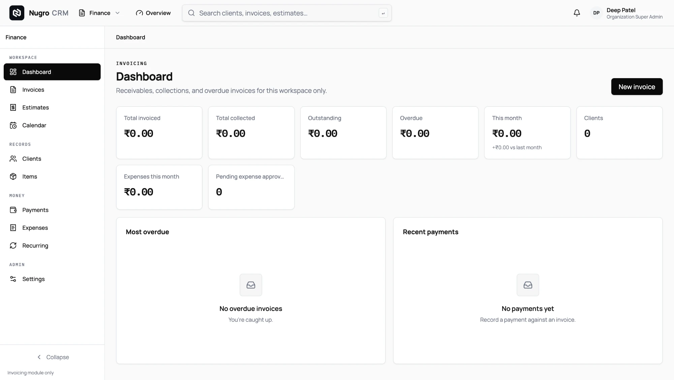Screen dimensions: 674x380
Task: Click the Expenses this month card
Action: (x=159, y=187)
